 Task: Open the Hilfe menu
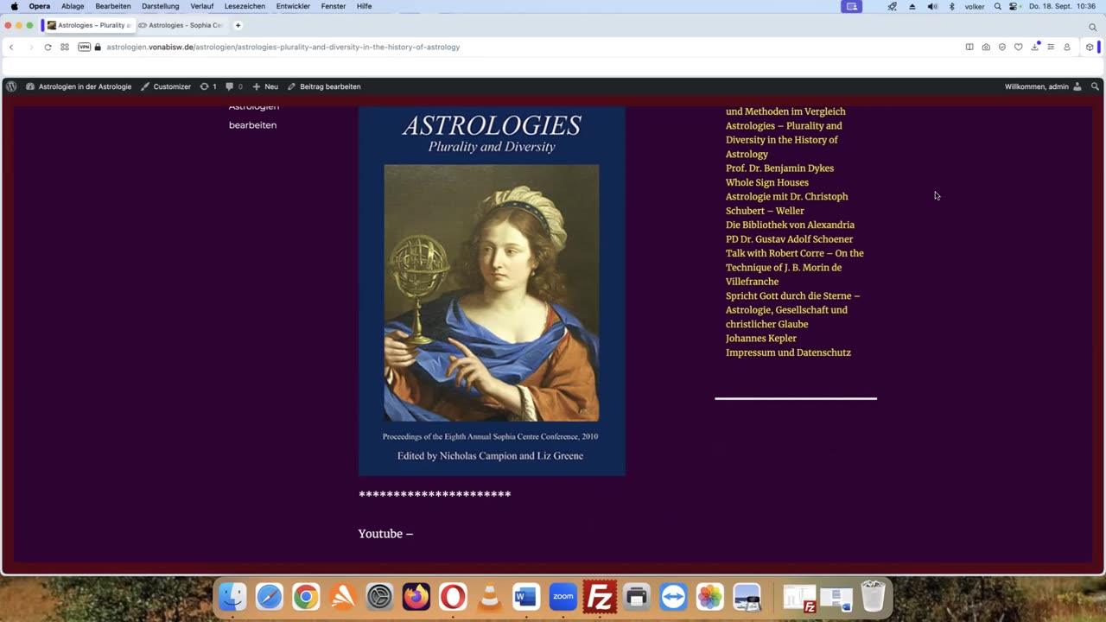[365, 6]
